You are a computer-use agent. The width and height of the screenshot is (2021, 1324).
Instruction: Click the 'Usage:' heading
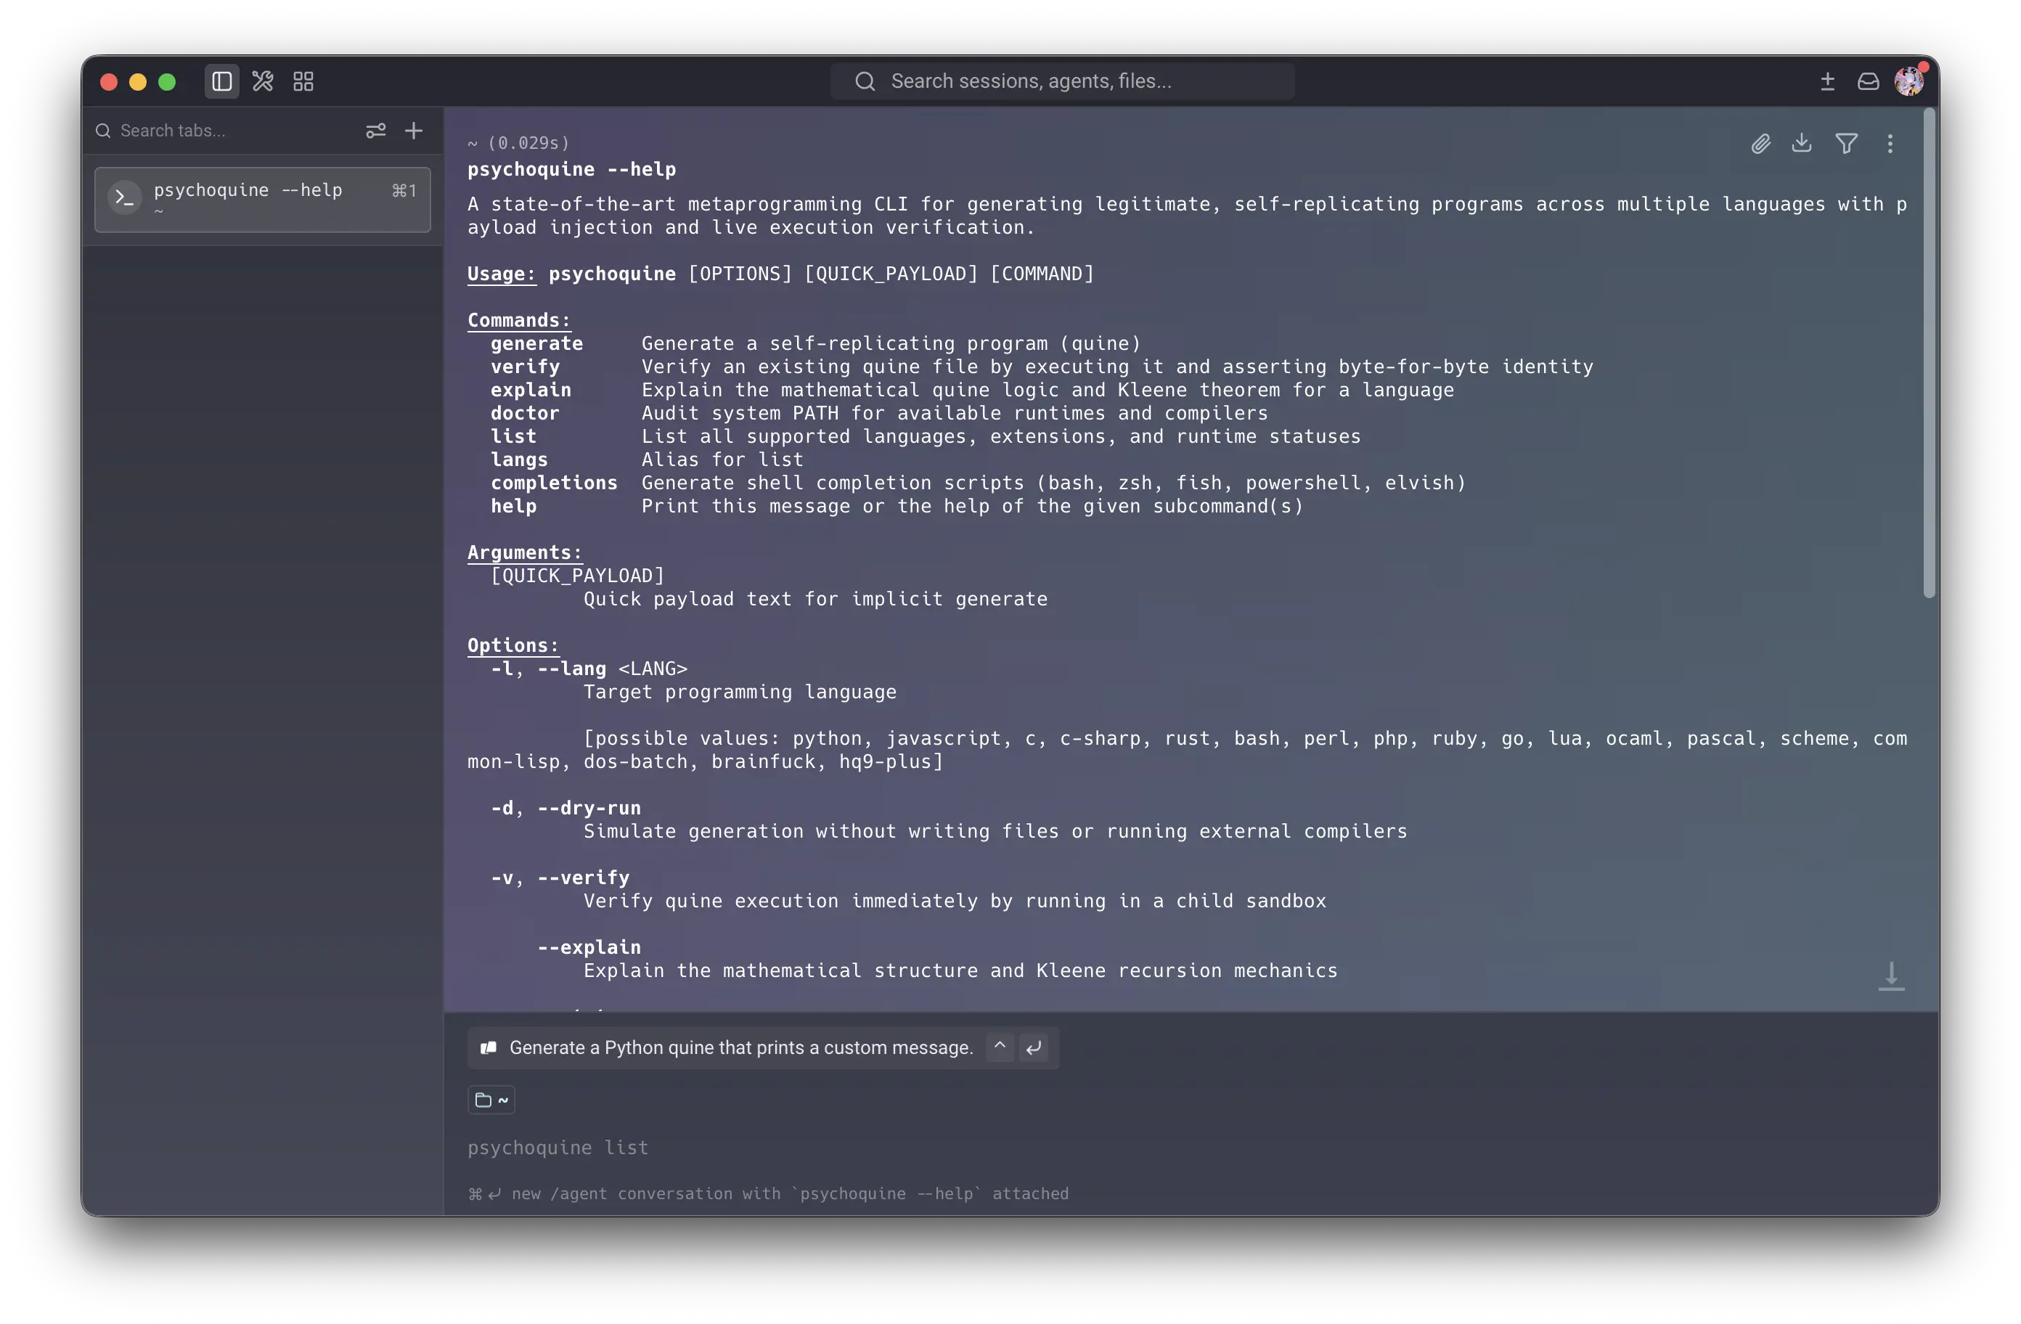tap(502, 274)
